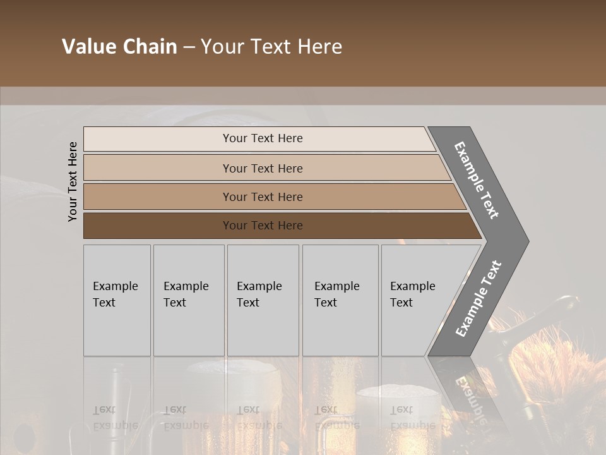
Task: Click the second tan bar from top
Action: click(262, 168)
